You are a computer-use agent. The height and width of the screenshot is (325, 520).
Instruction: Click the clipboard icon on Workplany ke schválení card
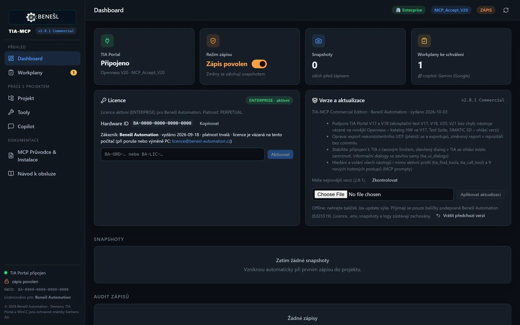point(424,41)
